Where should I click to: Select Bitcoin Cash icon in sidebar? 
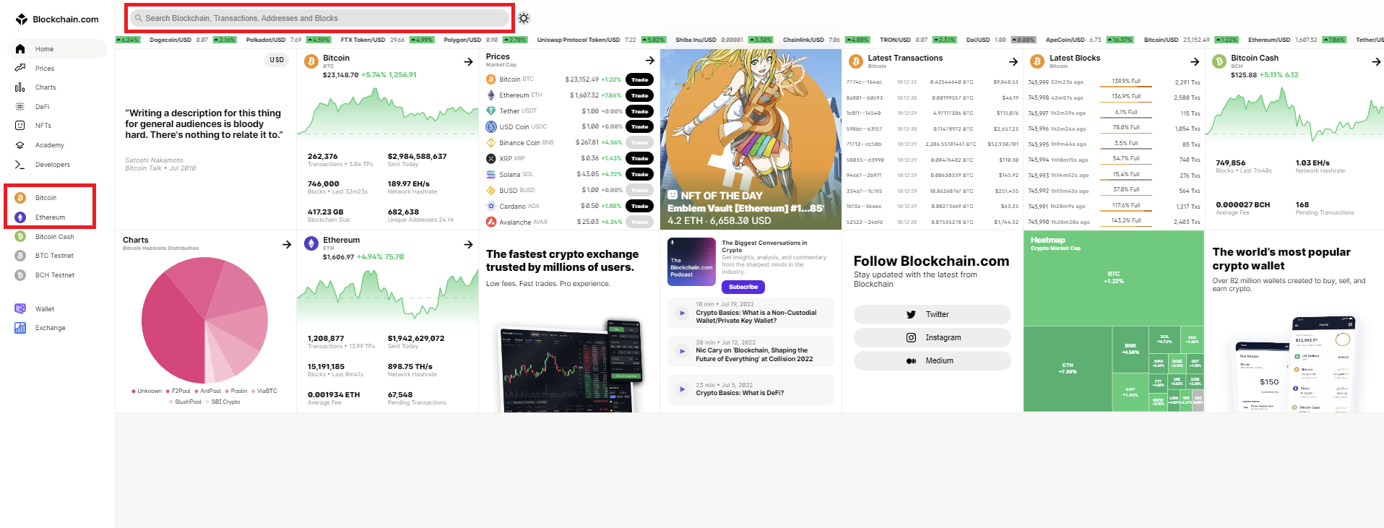(20, 237)
